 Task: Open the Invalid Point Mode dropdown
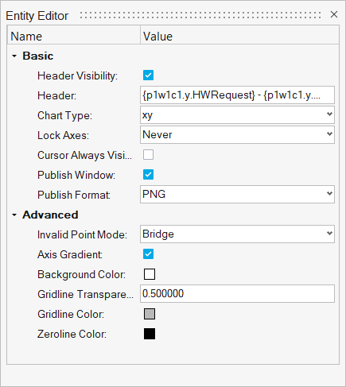237,234
